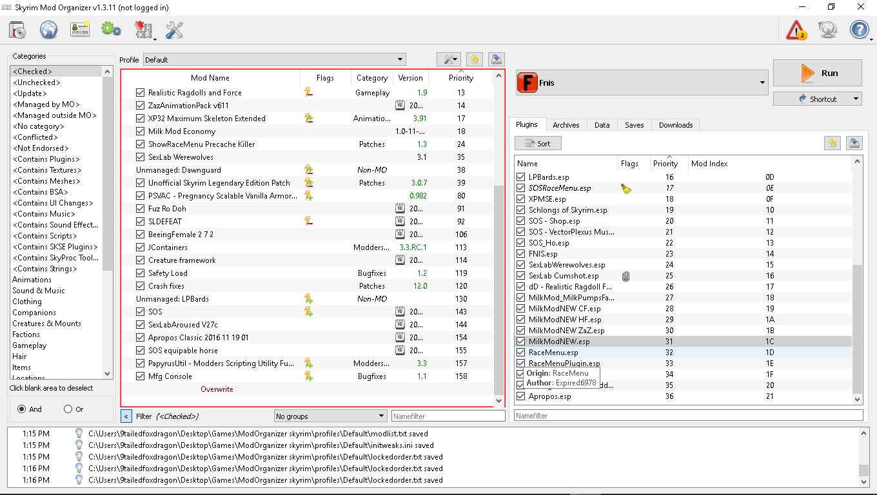Click restore backup icon in Plugins tab
This screenshot has height=495, width=877.
click(833, 143)
